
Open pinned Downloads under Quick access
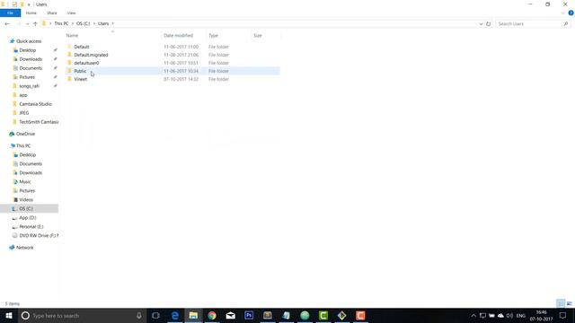click(31, 59)
